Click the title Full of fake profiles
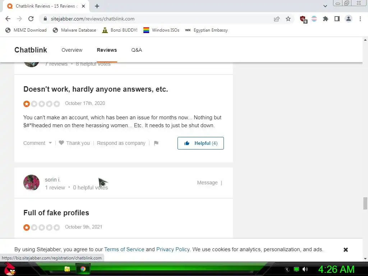Image resolution: width=368 pixels, height=276 pixels. (x=56, y=213)
